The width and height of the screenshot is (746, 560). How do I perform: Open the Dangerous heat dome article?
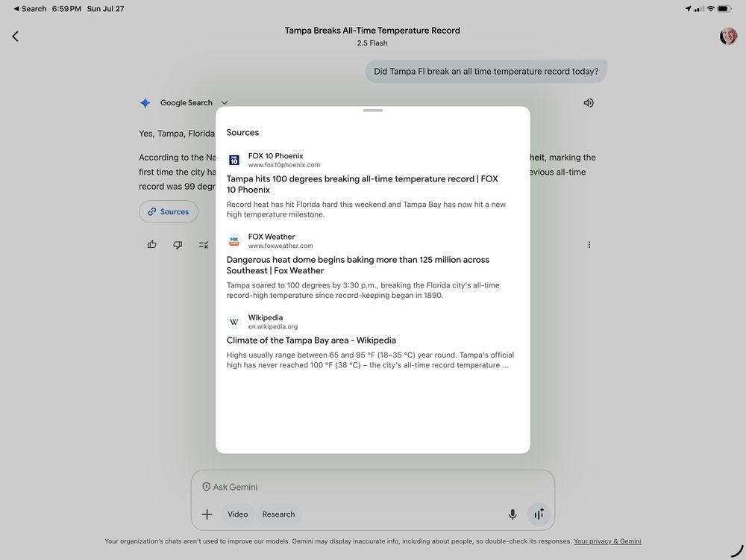click(358, 265)
